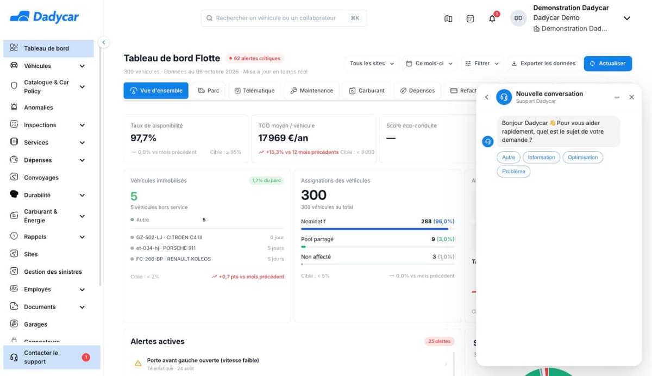The image size is (652, 376).
Task: Click the Services sidebar icon
Action: click(x=14, y=142)
